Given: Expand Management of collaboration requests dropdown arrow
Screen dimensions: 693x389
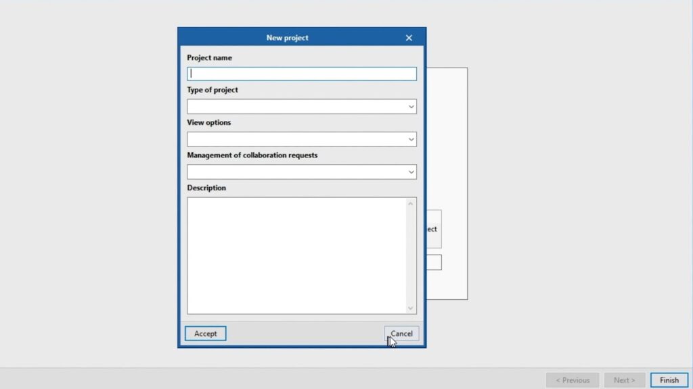Looking at the screenshot, I should pyautogui.click(x=411, y=172).
